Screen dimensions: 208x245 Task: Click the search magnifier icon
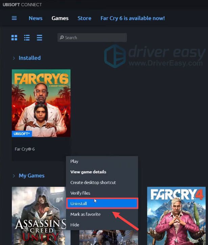[x=62, y=38]
